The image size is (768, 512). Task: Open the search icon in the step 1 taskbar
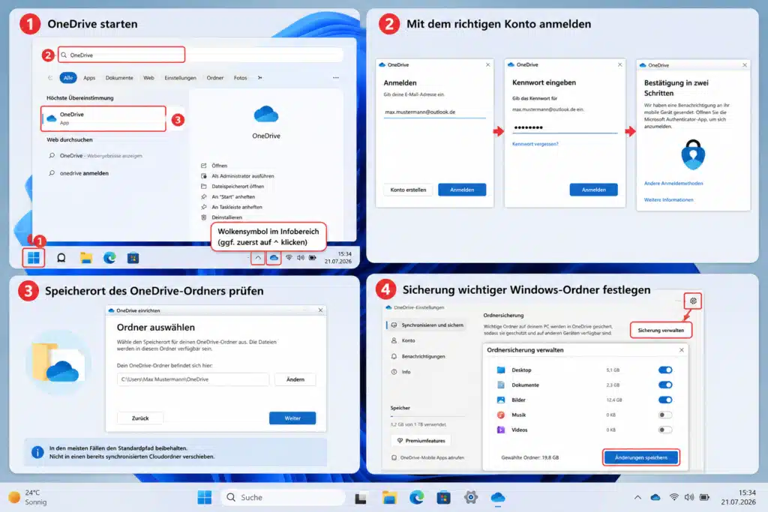point(61,257)
